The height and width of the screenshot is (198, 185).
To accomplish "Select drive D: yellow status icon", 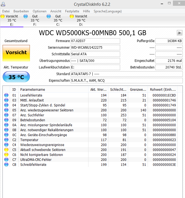I will tap(72, 16).
